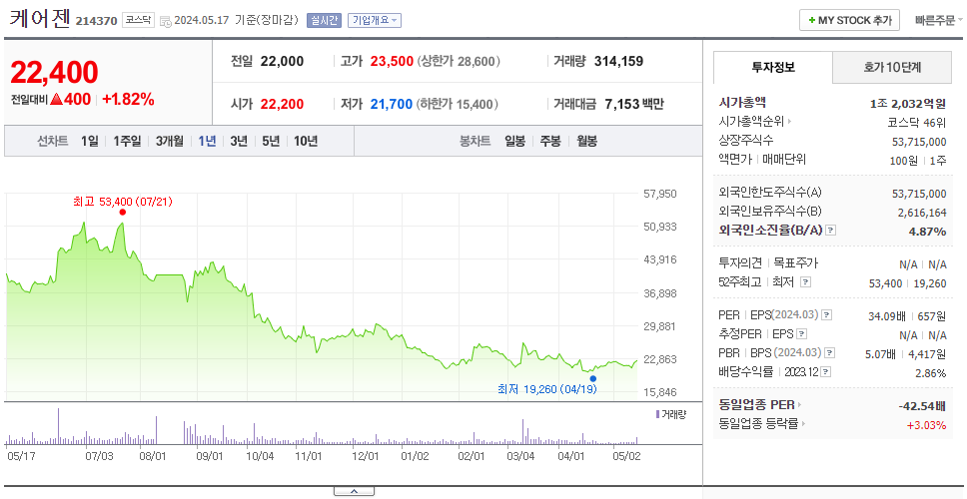Click the 57,950 price axis label
Screen dimensions: 967x499
(x=660, y=194)
